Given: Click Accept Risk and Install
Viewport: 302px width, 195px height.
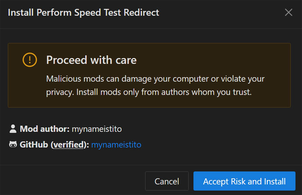Looking at the screenshot, I should point(244,181).
